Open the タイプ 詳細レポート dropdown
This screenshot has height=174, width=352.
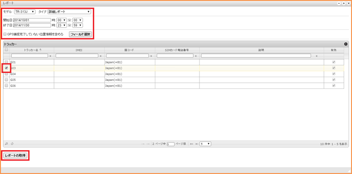(69, 11)
